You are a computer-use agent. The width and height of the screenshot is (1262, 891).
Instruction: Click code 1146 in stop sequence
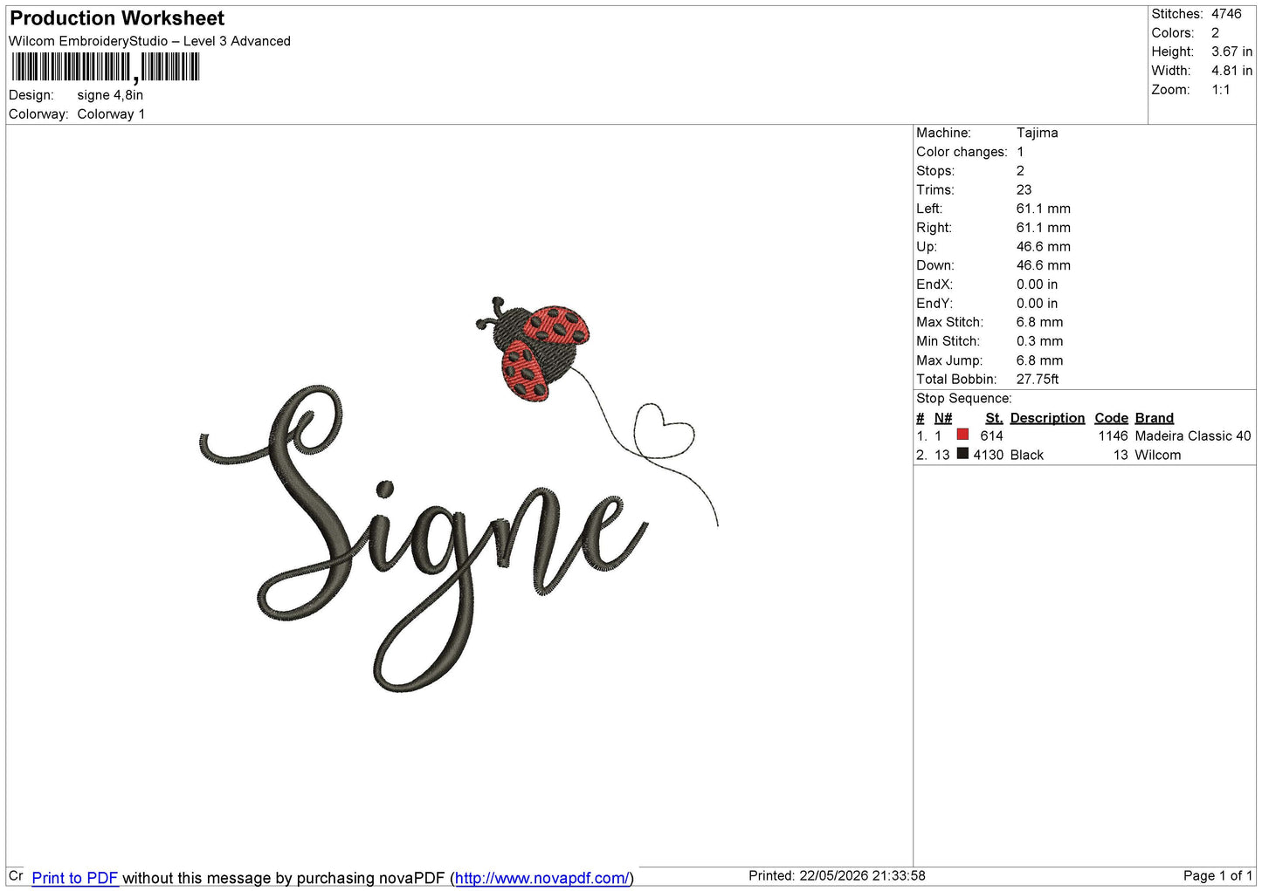1113,435
